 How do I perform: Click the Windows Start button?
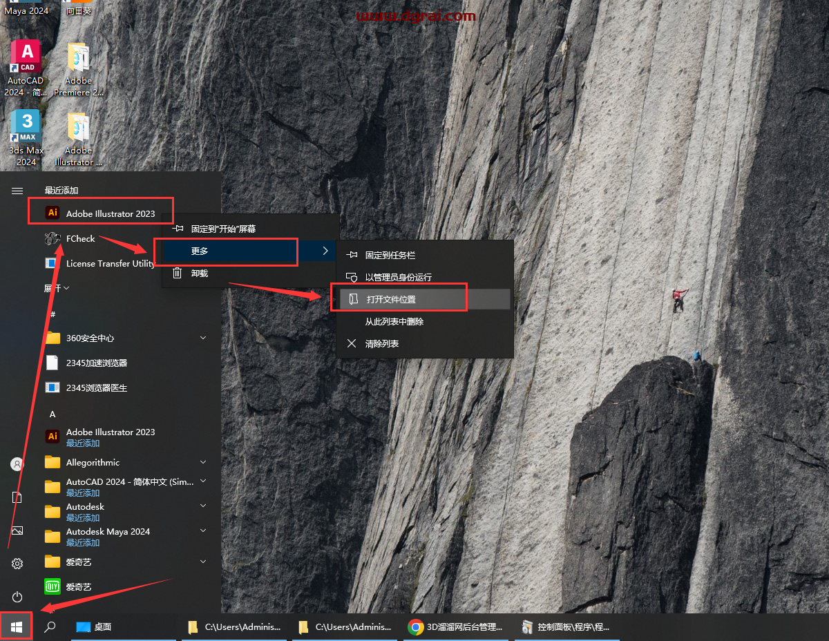tap(17, 626)
